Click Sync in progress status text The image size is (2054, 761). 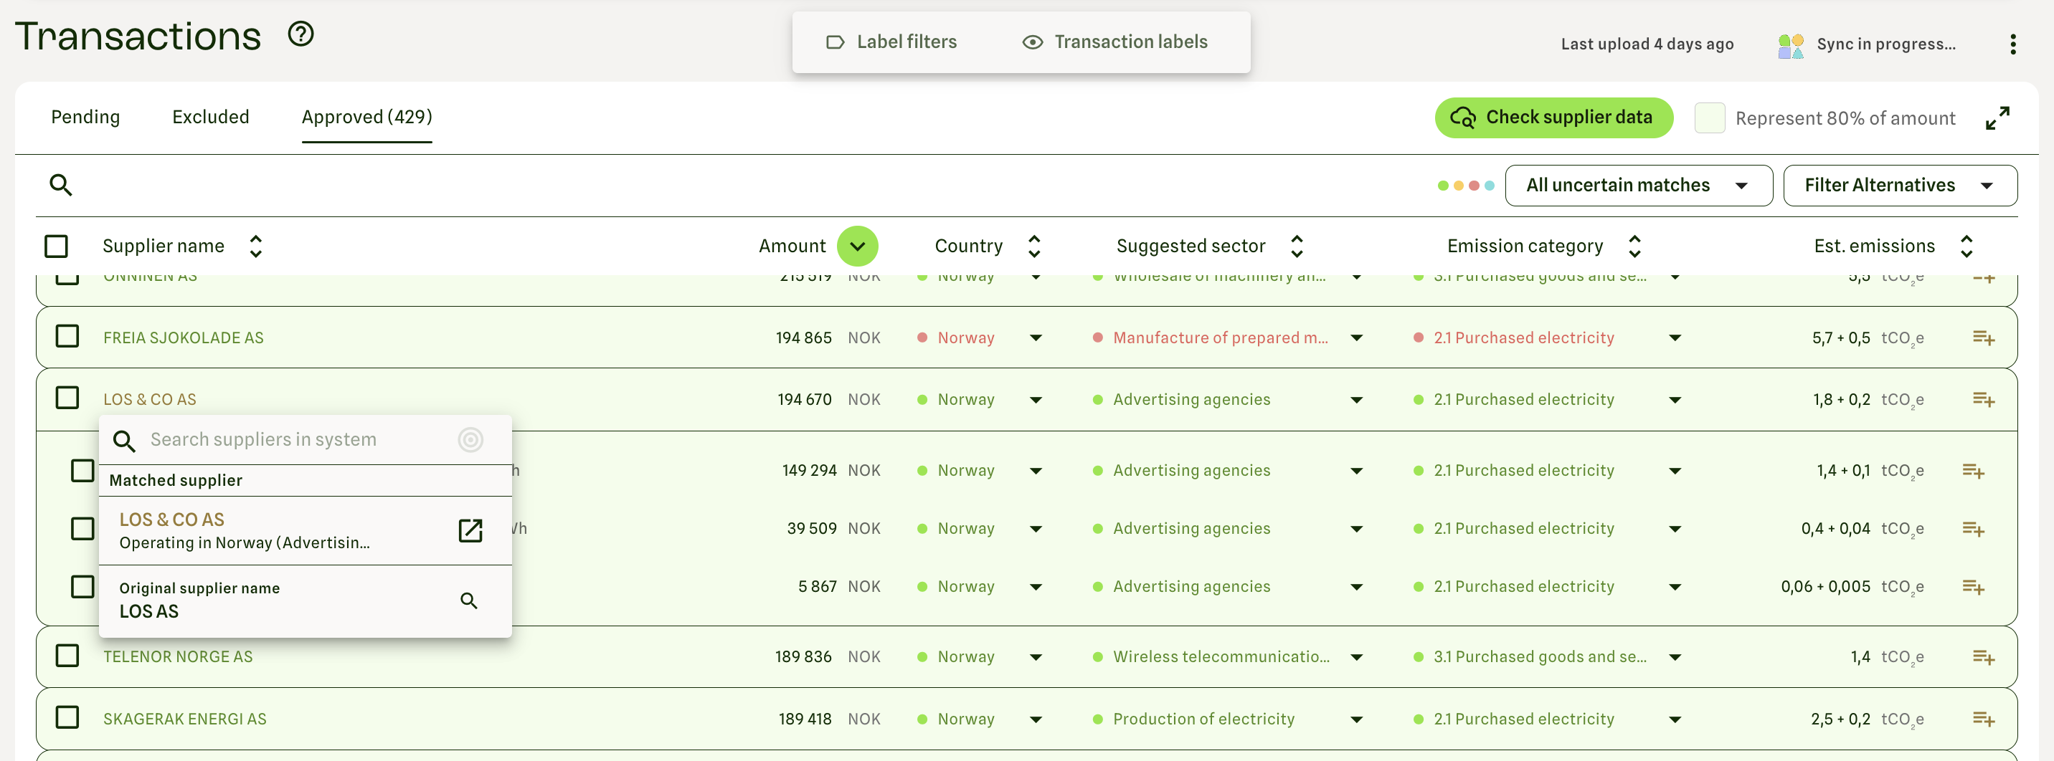[1885, 44]
